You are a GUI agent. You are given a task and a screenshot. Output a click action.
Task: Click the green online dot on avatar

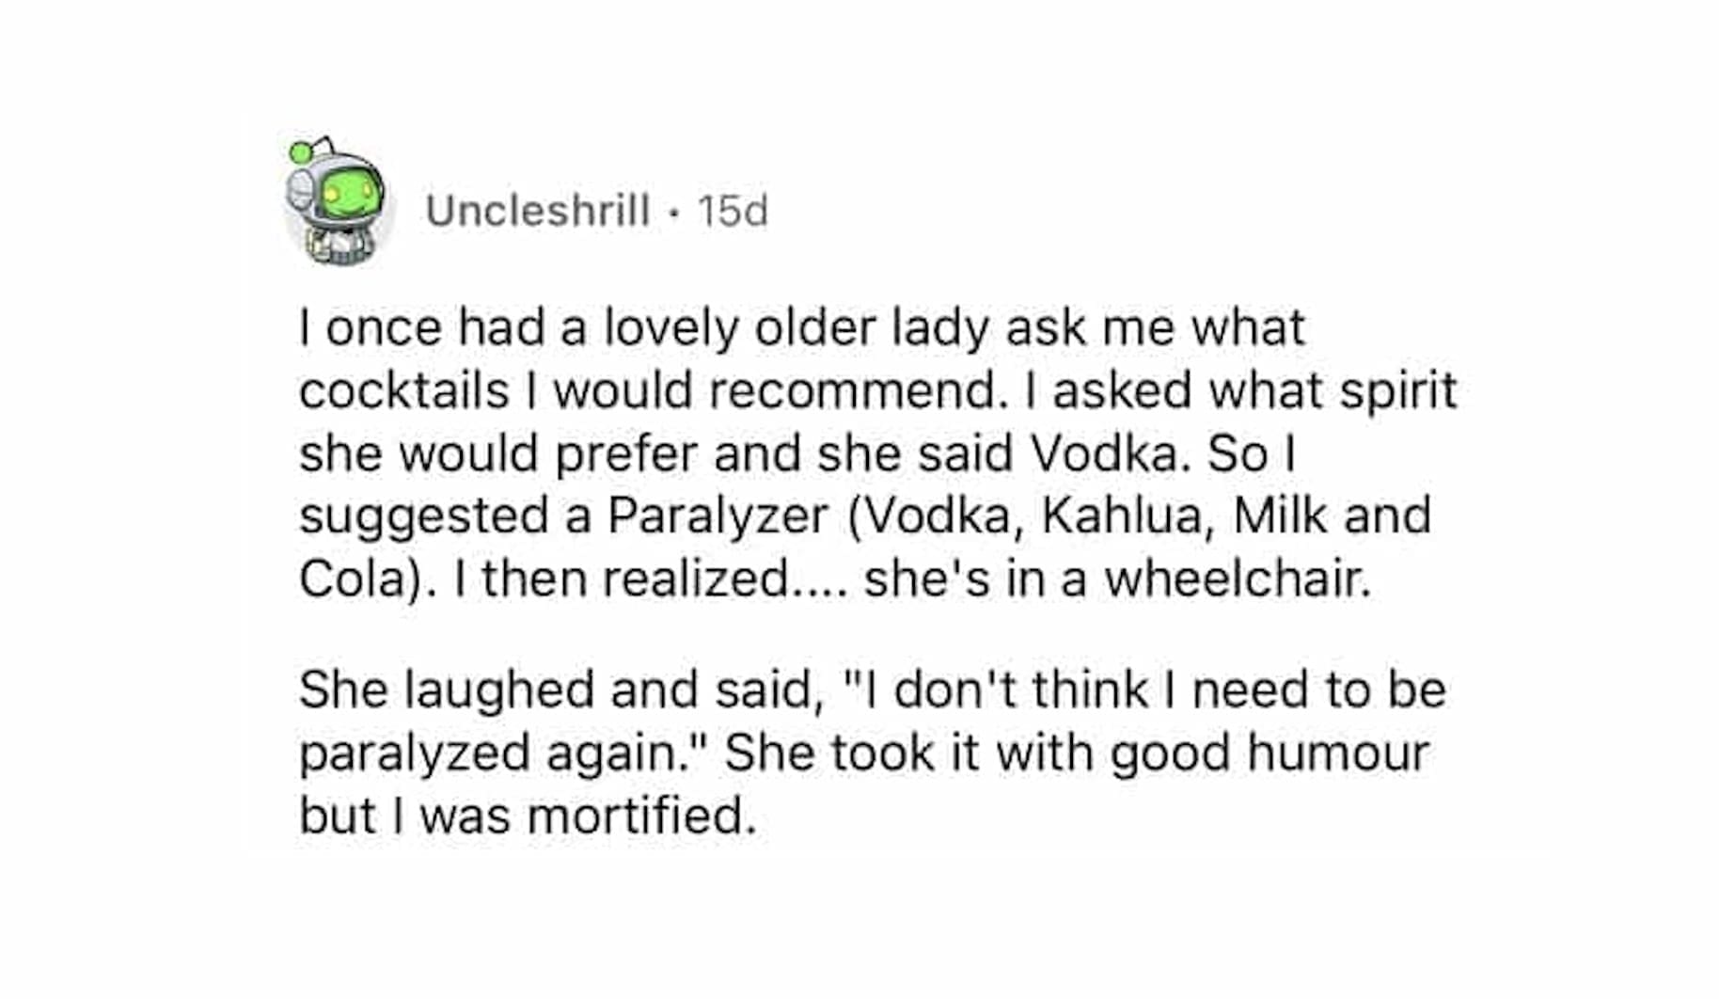(300, 152)
